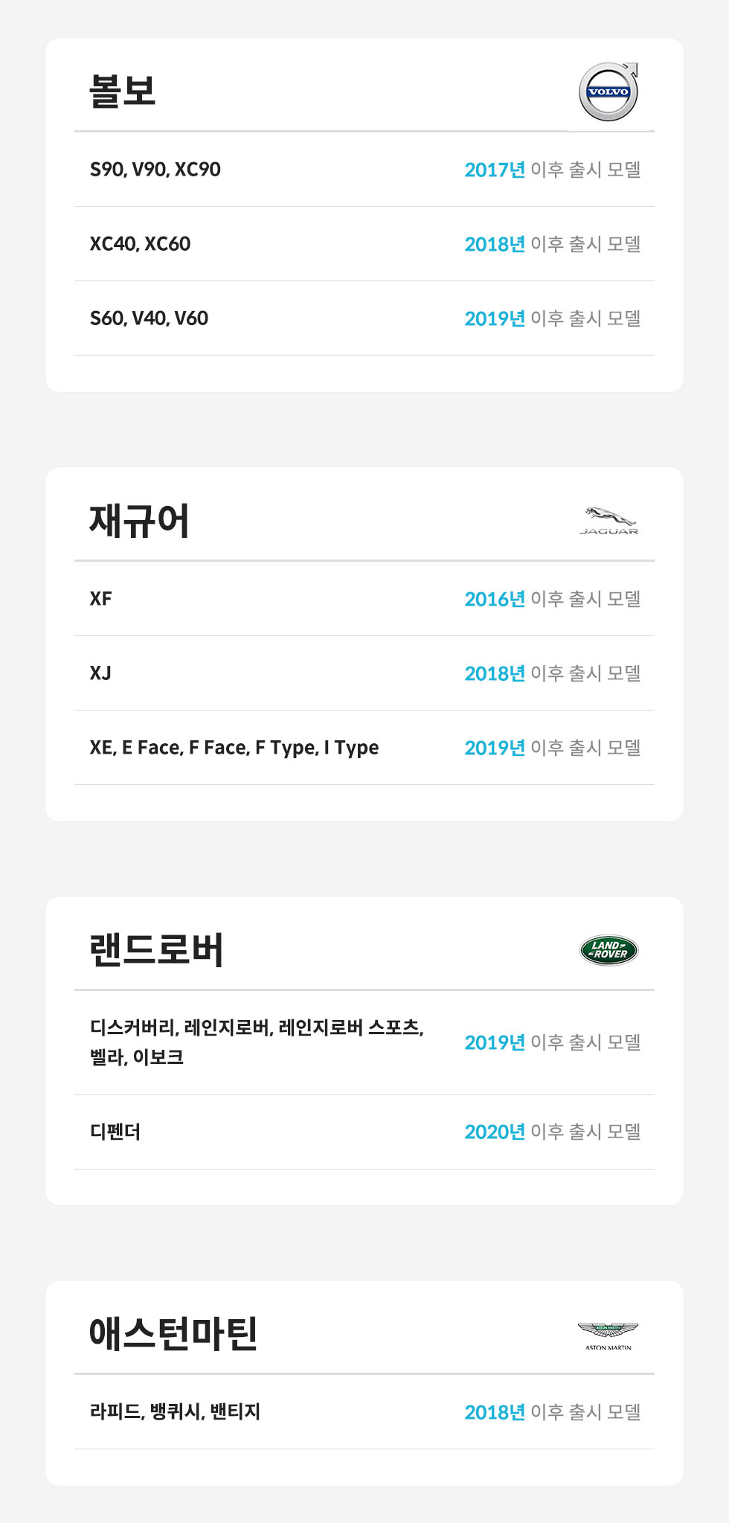Image resolution: width=729 pixels, height=1523 pixels.
Task: Click the XC40, XC60 model row
Action: 140,244
